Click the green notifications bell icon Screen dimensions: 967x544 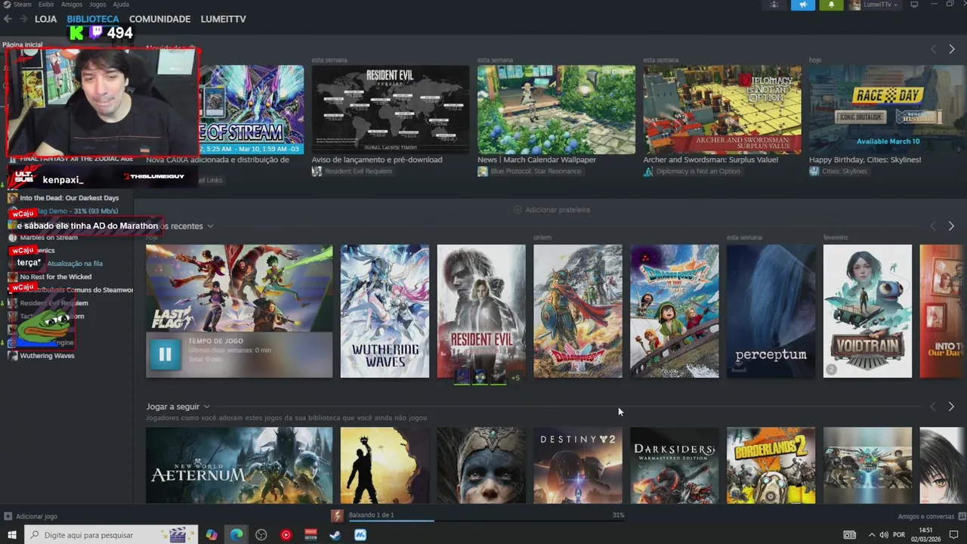[831, 5]
